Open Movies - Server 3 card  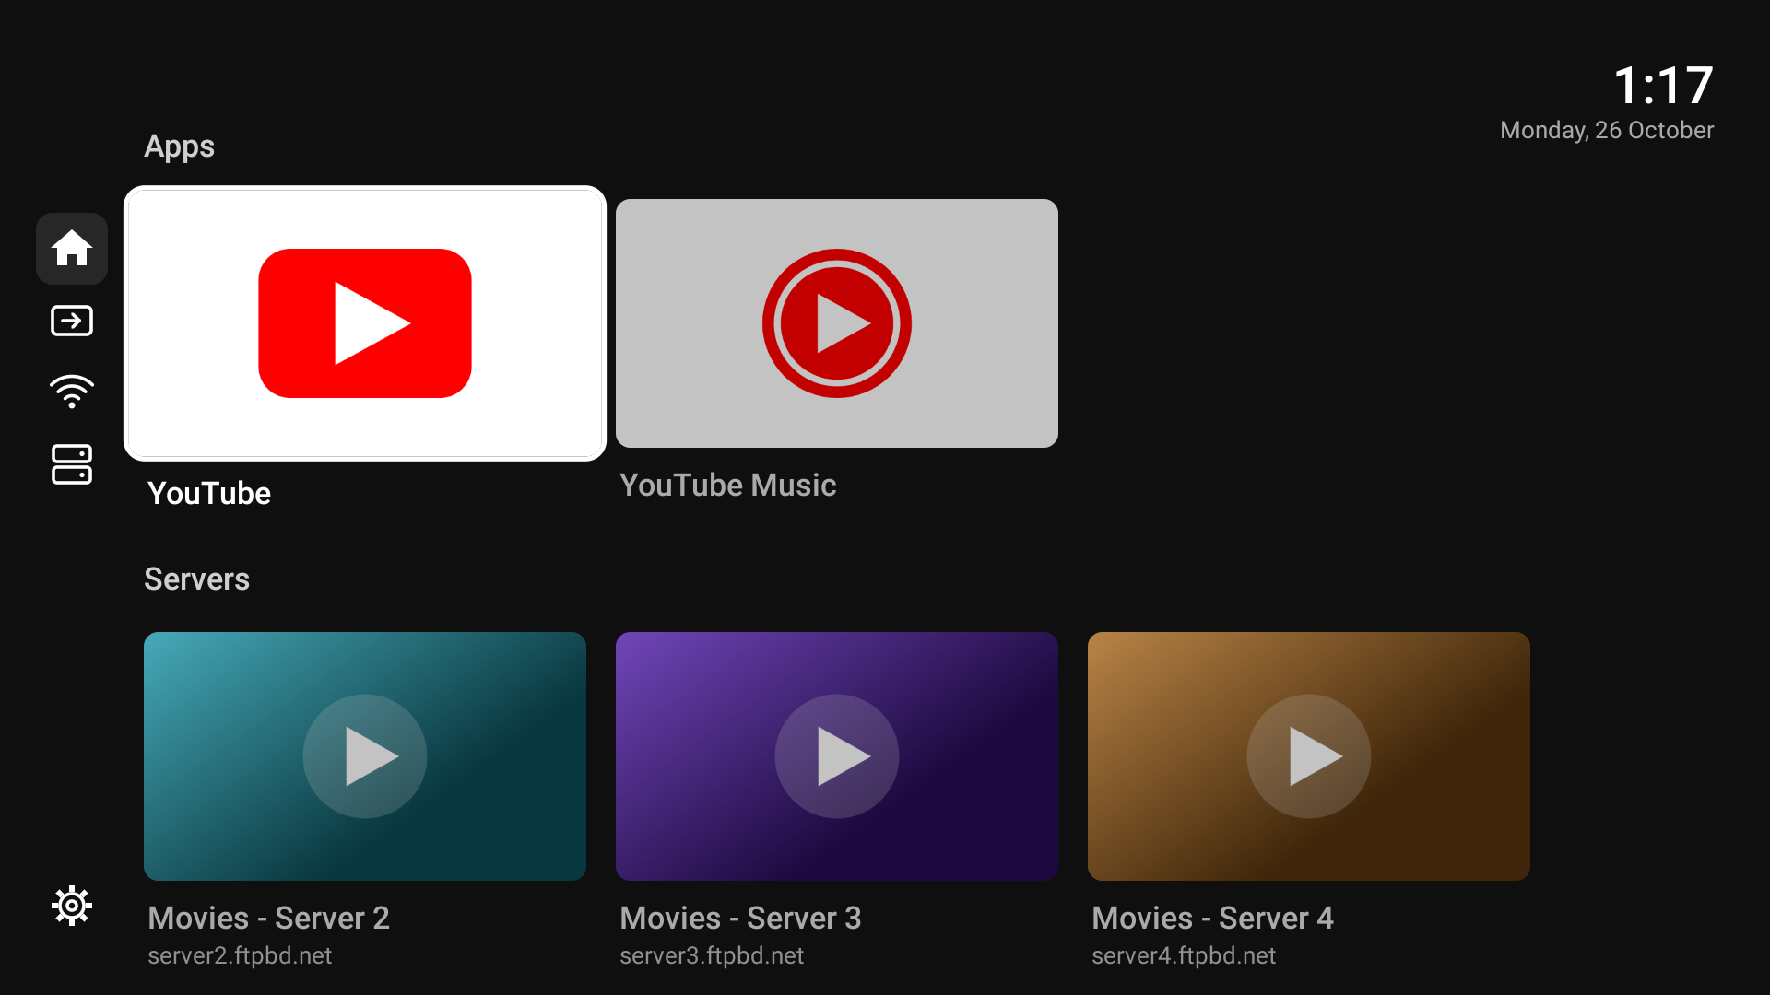837,756
